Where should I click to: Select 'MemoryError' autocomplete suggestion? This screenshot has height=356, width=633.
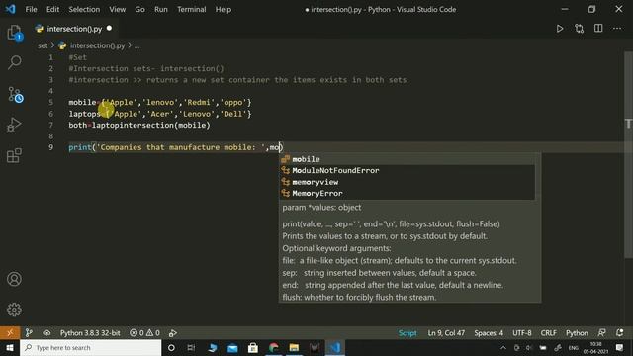(407, 194)
